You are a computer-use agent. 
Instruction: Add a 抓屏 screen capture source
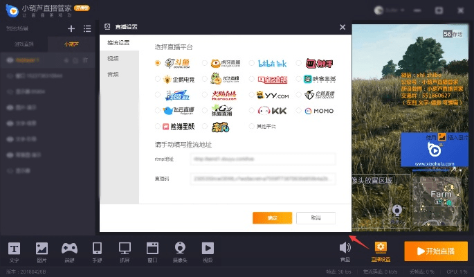click(125, 252)
